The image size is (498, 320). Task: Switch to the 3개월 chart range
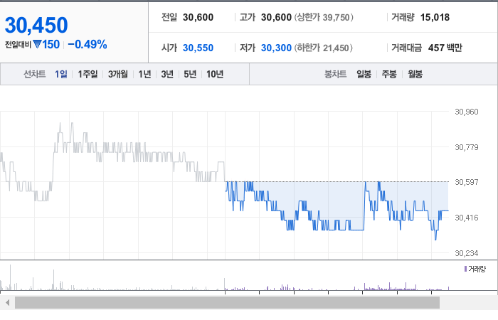pyautogui.click(x=118, y=74)
